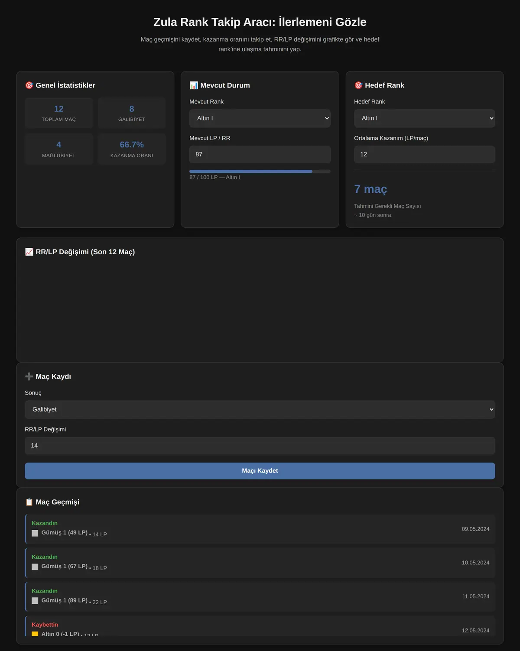Click the "87 / 100 LP — Altın I" label

[214, 177]
